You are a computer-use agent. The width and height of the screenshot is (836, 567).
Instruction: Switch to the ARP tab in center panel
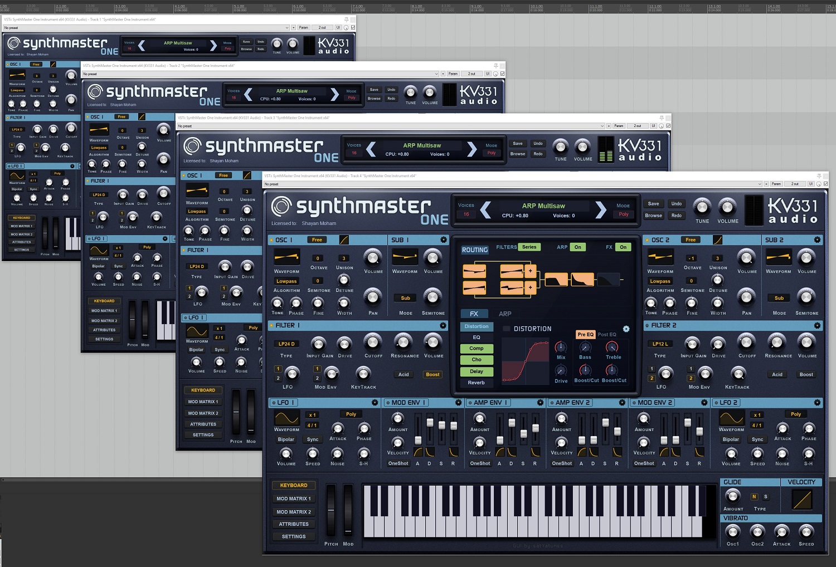[x=505, y=314]
